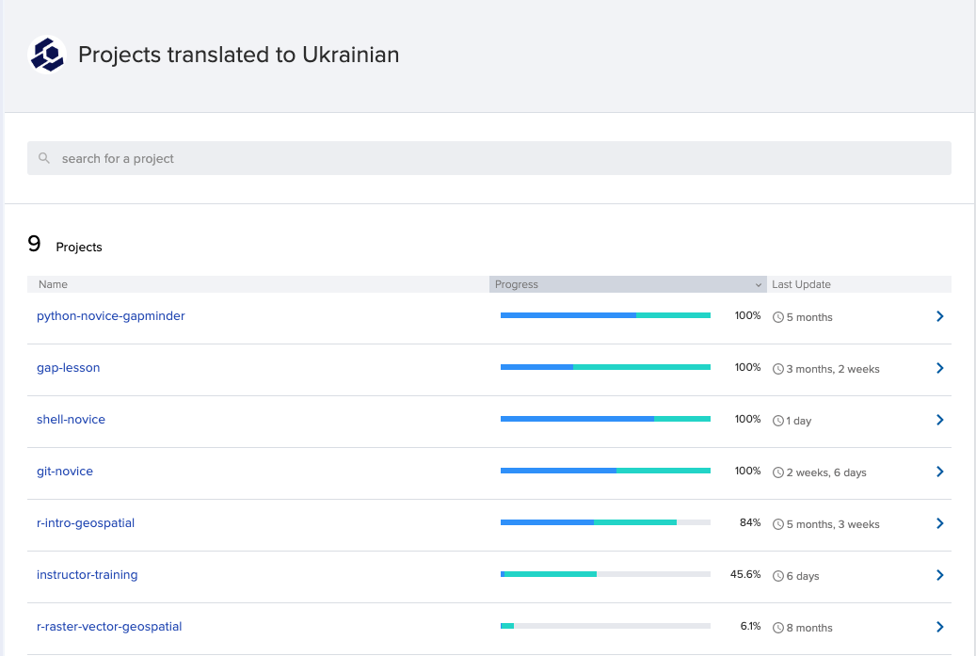Click the clock icon next to '1 day'
This screenshot has height=656, width=976.
tap(776, 421)
